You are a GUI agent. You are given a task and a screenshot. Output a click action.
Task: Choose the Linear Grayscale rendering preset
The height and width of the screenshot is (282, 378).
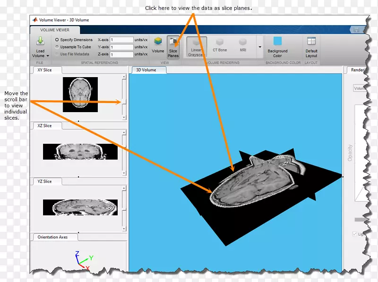point(196,46)
